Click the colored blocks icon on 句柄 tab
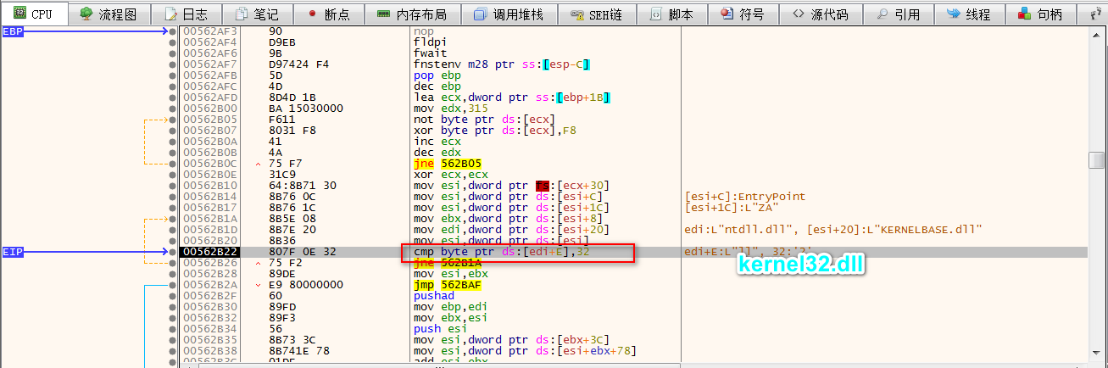This screenshot has height=368, width=1108. click(1025, 14)
